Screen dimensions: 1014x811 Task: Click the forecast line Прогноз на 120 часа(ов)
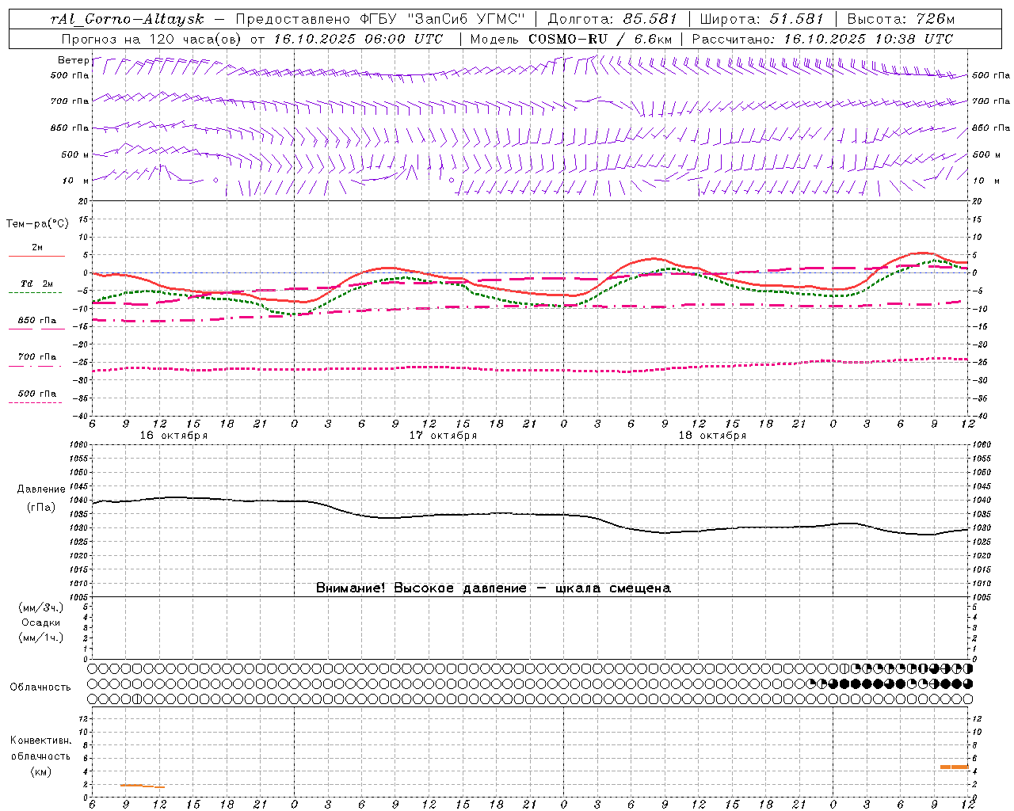[152, 39]
